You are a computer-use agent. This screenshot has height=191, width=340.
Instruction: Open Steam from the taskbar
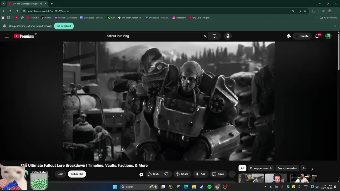202,187
